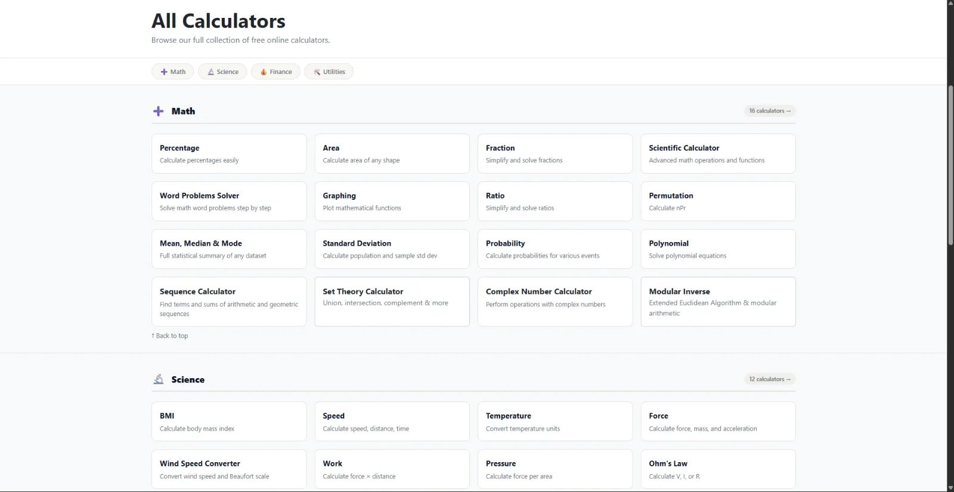This screenshot has width=954, height=492.
Task: Filter by the Finance category chip
Action: pos(275,72)
